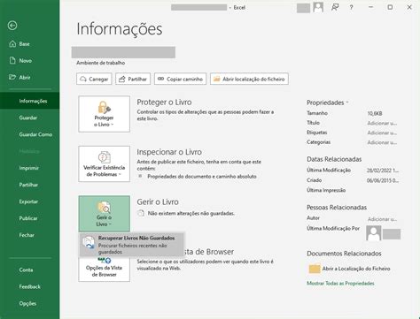Image resolution: width=420 pixels, height=319 pixels.
Task: Click the help question mark icon
Action: [x=351, y=8]
